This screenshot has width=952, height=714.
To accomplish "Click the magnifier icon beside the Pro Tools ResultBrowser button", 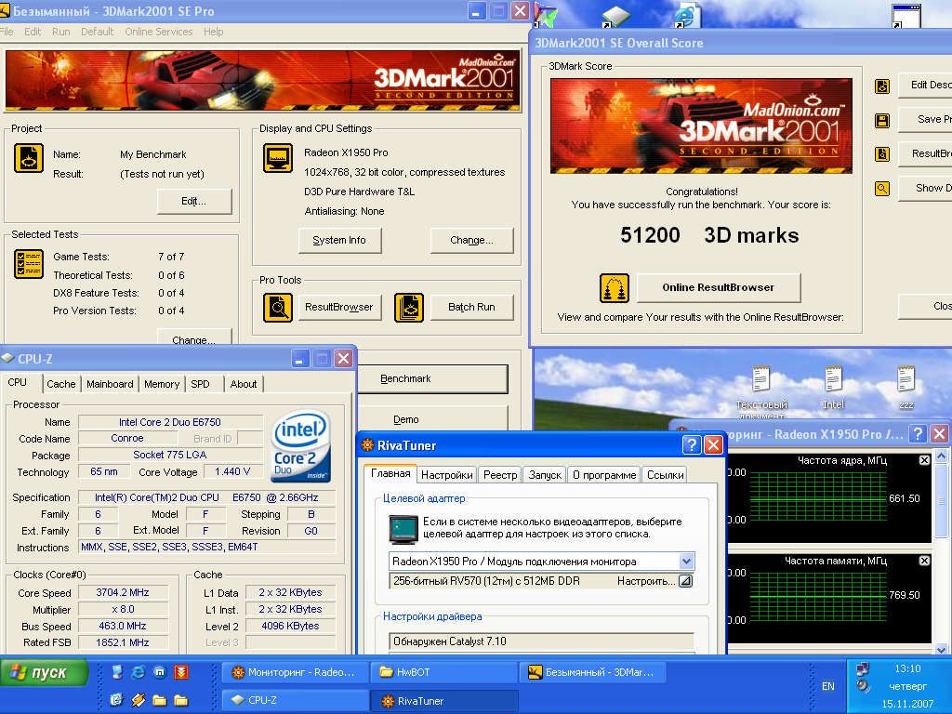I will click(277, 307).
